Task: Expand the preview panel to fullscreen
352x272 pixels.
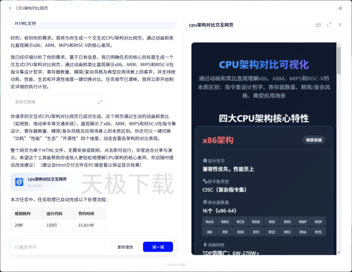Action: click(x=329, y=25)
